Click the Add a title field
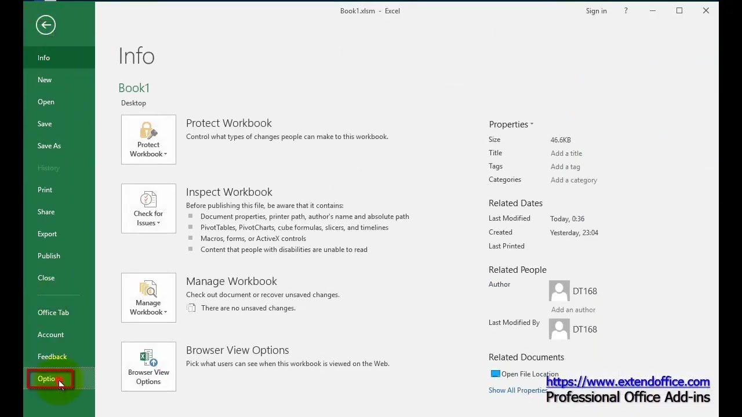 [566, 153]
